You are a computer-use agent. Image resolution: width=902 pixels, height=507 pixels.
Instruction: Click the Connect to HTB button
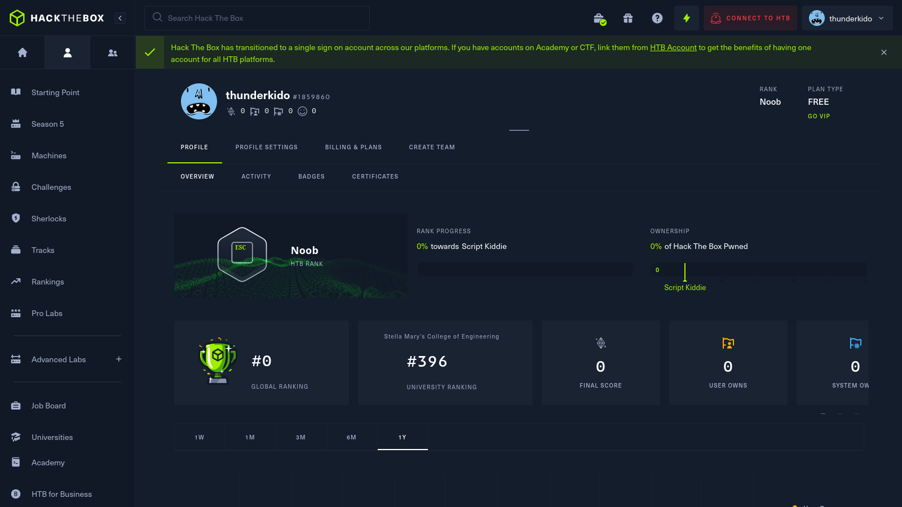click(x=750, y=18)
